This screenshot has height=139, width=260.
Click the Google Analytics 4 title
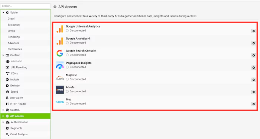point(78,39)
